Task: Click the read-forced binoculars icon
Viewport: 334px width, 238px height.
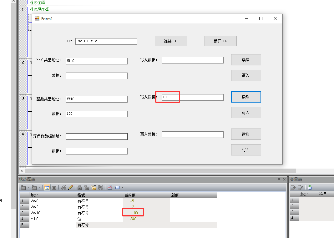Action: [100, 187]
